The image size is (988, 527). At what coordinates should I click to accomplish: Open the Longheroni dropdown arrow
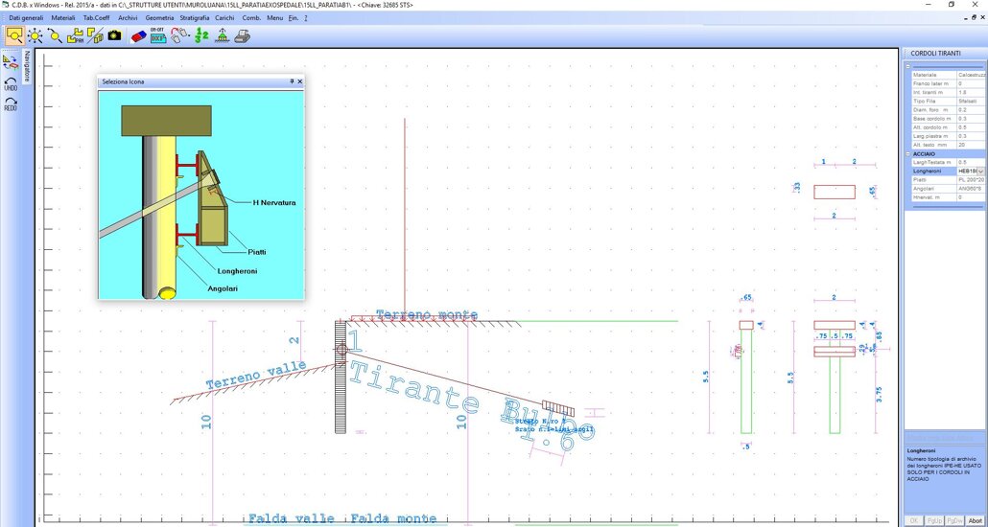tap(980, 172)
